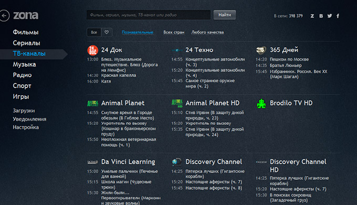
Task: Open the 'Настройка' settings link
Action: click(x=26, y=127)
